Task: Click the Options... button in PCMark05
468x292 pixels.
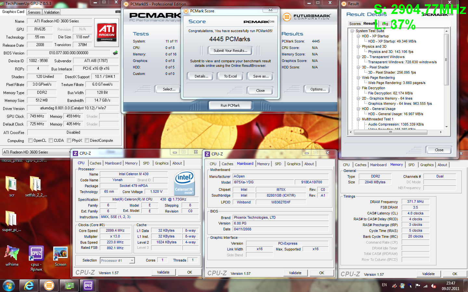Action: (x=318, y=89)
